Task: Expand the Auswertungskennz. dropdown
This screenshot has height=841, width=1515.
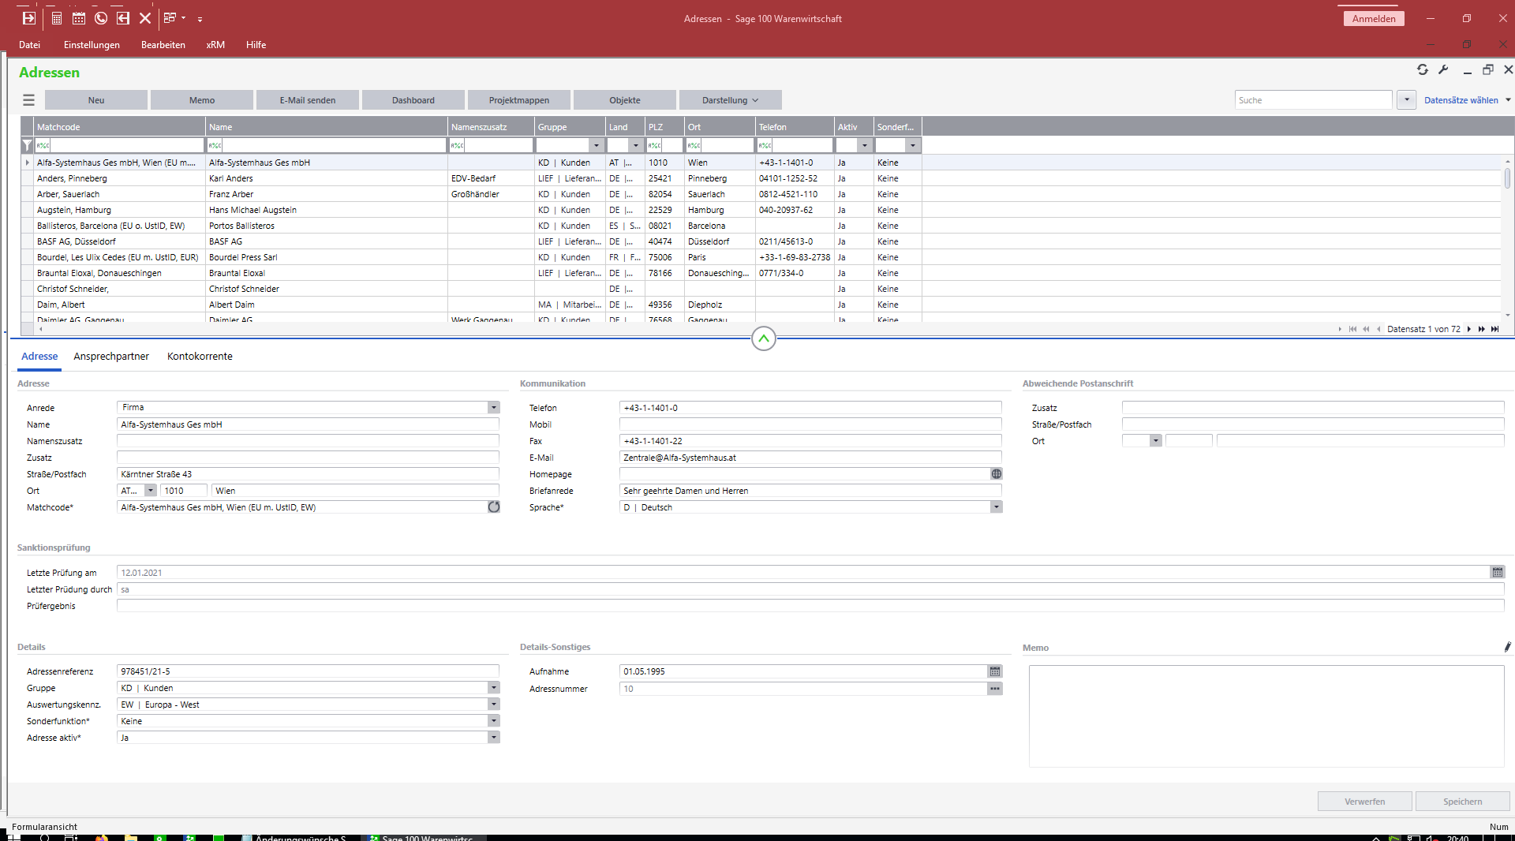Action: click(x=494, y=705)
